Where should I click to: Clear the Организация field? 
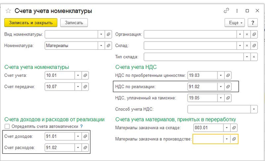click(247, 34)
